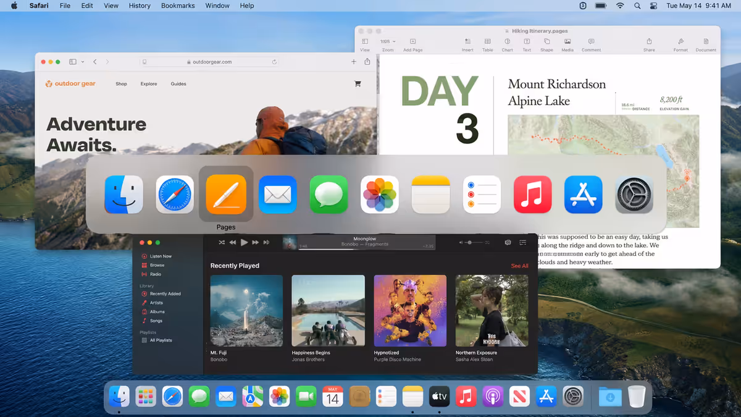This screenshot has height=417, width=741.
Task: Click Insert in the Pages toolbar
Action: 467,44
